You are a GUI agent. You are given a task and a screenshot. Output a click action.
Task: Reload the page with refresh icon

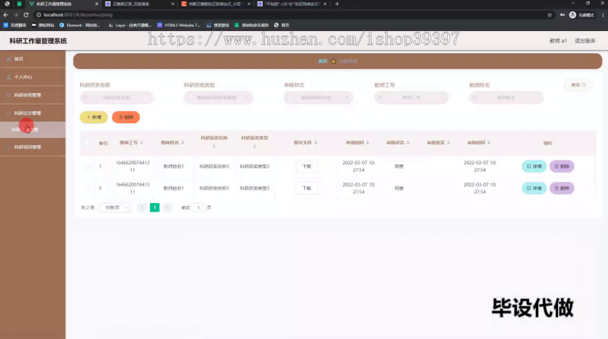[x=26, y=15]
